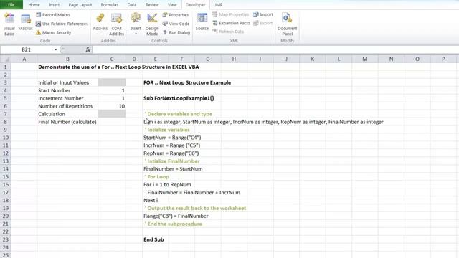
Task: Click the Name Box showing B21
Action: click(27, 49)
